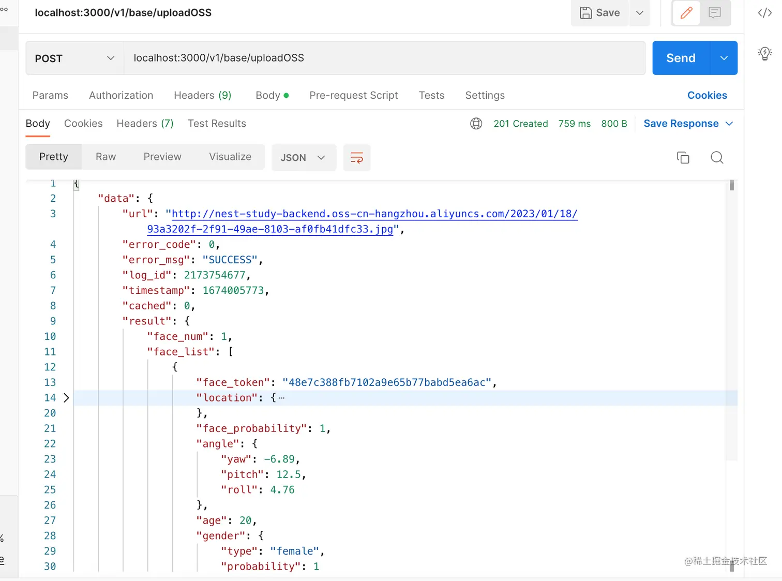Click the log_id value 2173754677
Screen dimensions: 782x581
[215, 275]
